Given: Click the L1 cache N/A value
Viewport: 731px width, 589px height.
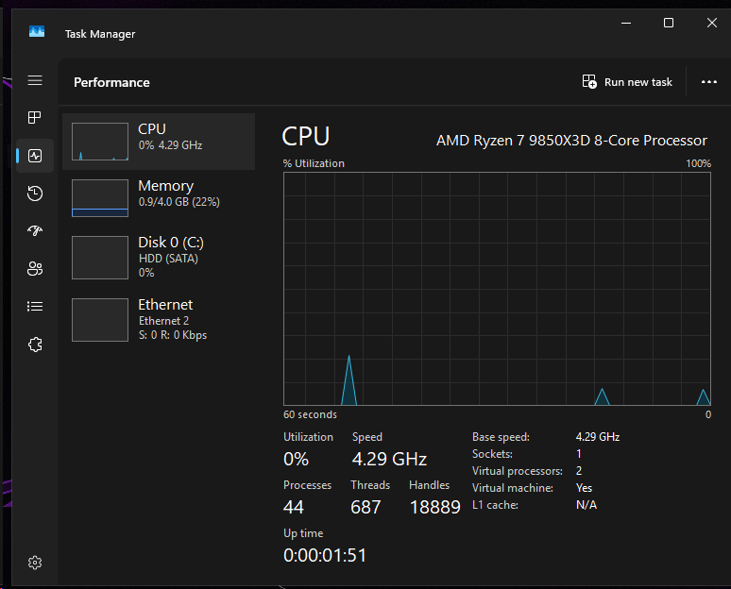Looking at the screenshot, I should click(x=586, y=505).
